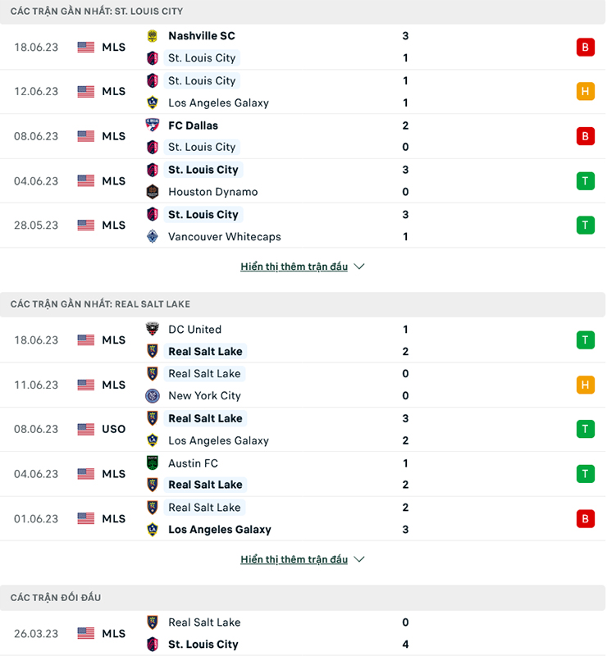Viewport: 607px width, 661px height.
Task: Select the St. Louis City logo
Action: (x=151, y=57)
